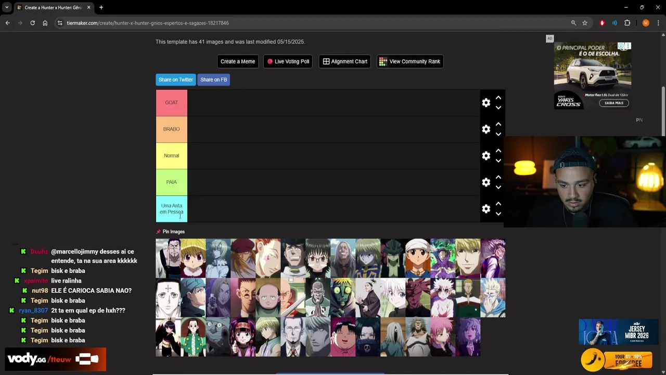Image resolution: width=666 pixels, height=375 pixels.
Task: Select the PAIA tier label
Action: click(x=172, y=182)
